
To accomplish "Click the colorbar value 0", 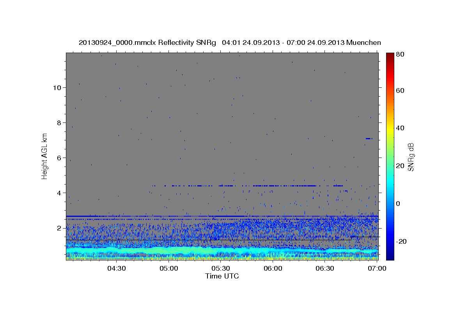I will click(x=399, y=204).
